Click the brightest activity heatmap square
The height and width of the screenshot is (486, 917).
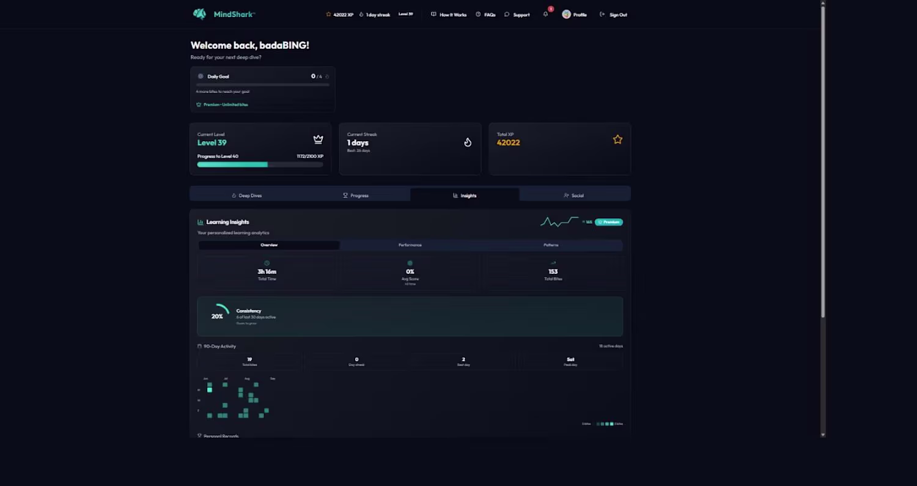pyautogui.click(x=210, y=390)
